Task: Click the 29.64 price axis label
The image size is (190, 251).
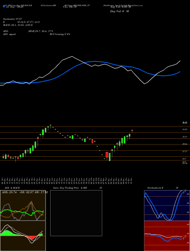Action: click(185, 144)
